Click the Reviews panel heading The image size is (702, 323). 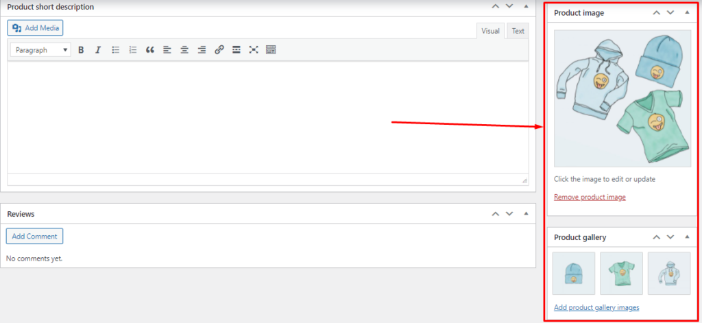point(21,214)
